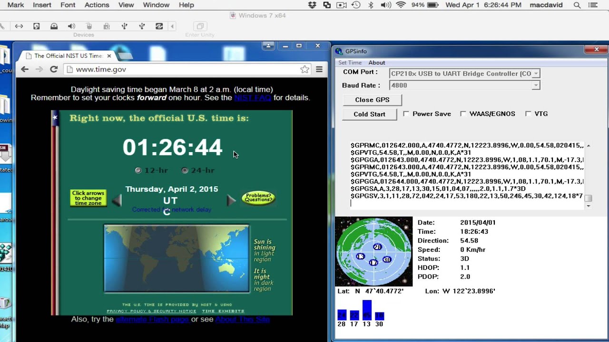Open a new Chrome tab
The height and width of the screenshot is (342, 609).
125,56
